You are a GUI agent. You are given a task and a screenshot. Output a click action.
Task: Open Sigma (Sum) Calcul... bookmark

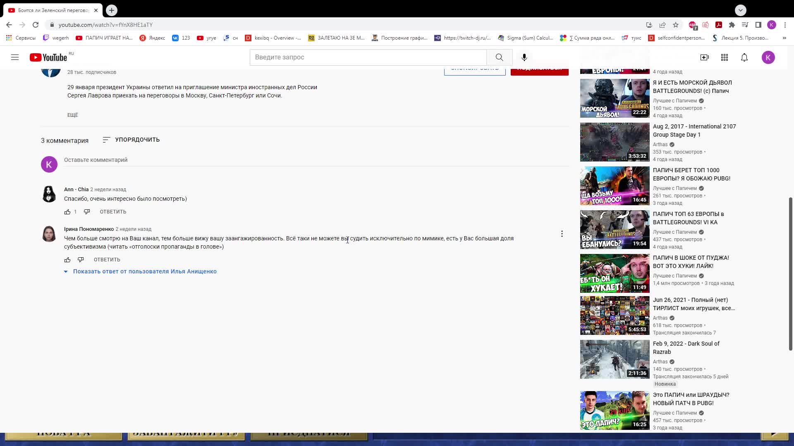(x=525, y=38)
